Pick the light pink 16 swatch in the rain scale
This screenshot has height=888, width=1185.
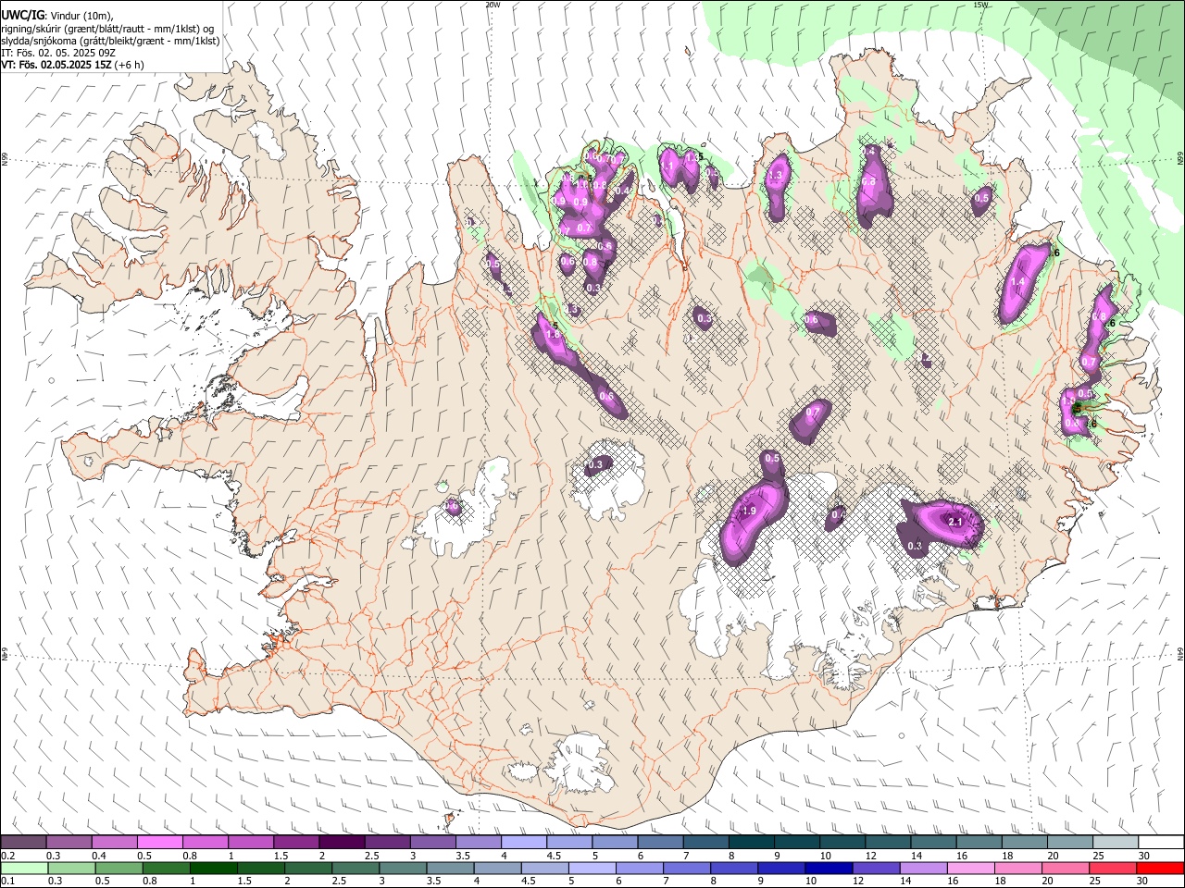(x=970, y=869)
